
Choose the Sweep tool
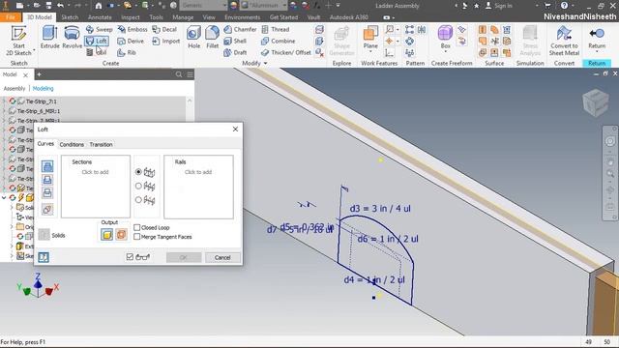click(100, 29)
